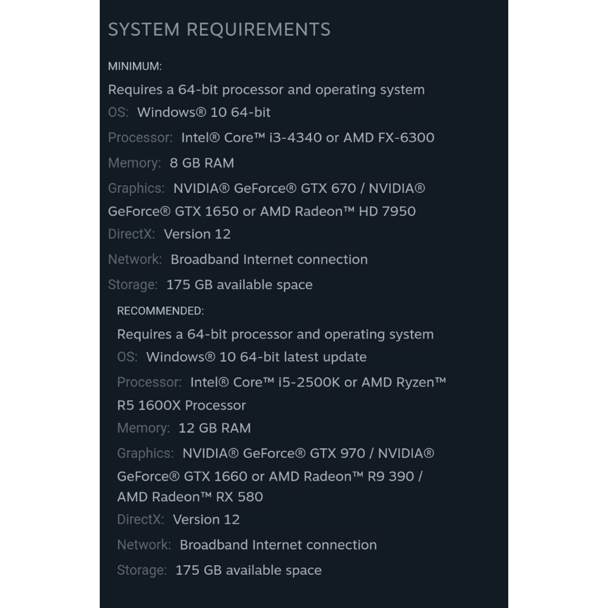Click the minimum Storage 175 GB line
This screenshot has height=608, width=608.
239,285
